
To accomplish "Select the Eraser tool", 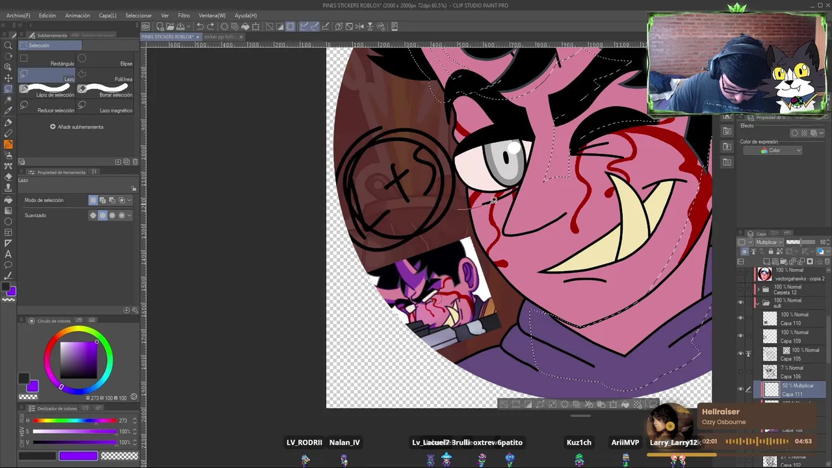I will [8, 177].
